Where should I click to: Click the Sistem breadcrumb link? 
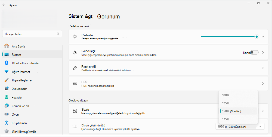click(x=76, y=16)
